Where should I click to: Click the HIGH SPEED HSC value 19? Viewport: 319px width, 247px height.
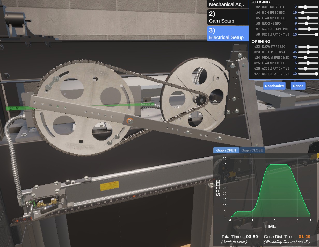click(295, 13)
